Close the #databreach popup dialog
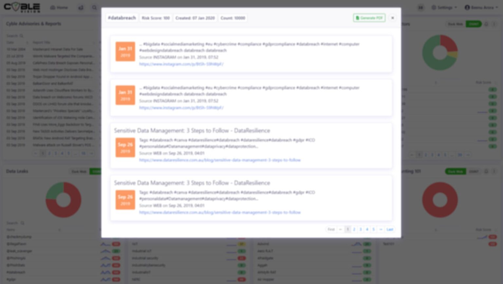The height and width of the screenshot is (284, 503). [x=392, y=18]
